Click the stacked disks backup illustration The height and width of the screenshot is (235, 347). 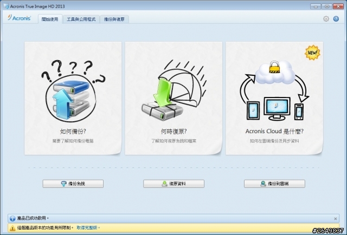[73, 90]
